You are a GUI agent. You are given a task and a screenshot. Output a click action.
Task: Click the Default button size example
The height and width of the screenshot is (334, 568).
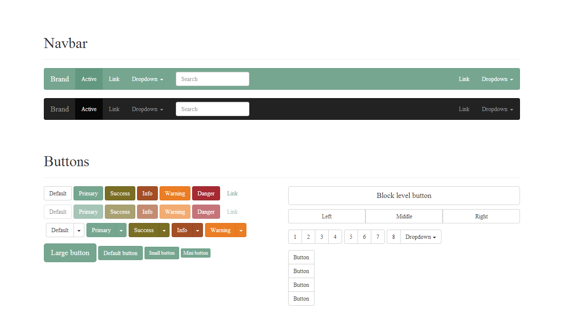pyautogui.click(x=120, y=253)
